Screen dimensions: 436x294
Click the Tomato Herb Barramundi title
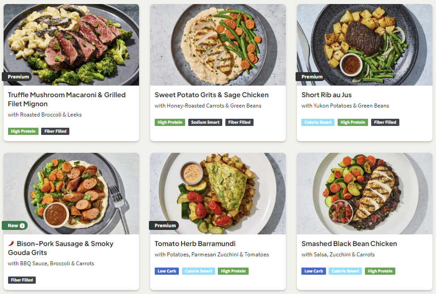[195, 244]
